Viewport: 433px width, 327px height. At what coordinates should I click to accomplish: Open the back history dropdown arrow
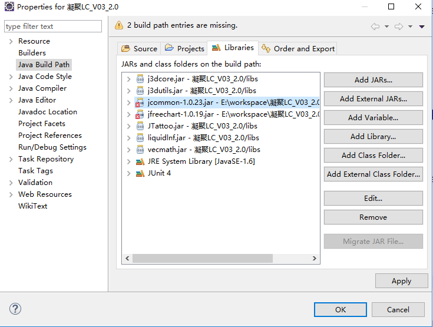386,27
